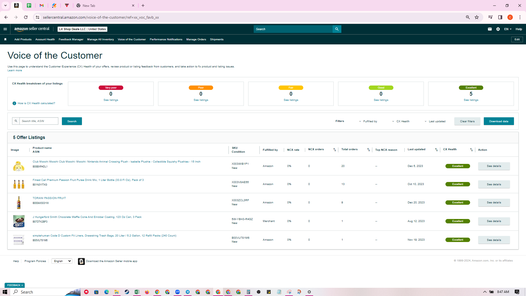See listings under the Very poor category
Viewport: 526px width, 296px height.
click(x=111, y=100)
